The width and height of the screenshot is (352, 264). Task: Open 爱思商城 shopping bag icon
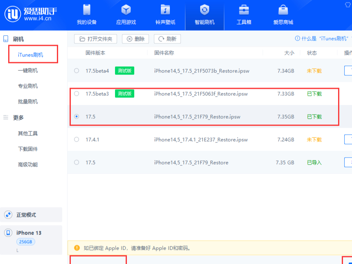(x=283, y=10)
